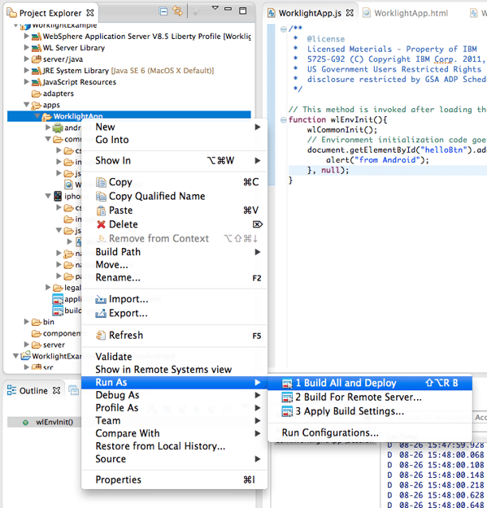The width and height of the screenshot is (487, 508).
Task: Choose Copy Qualified Name
Action: [x=174, y=196]
